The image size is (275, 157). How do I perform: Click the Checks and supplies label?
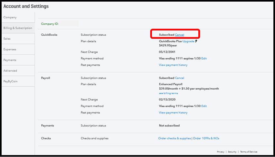click(95, 138)
